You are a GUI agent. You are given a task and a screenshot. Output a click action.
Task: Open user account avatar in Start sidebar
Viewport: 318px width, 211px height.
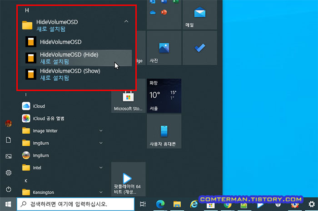[x=8, y=124]
